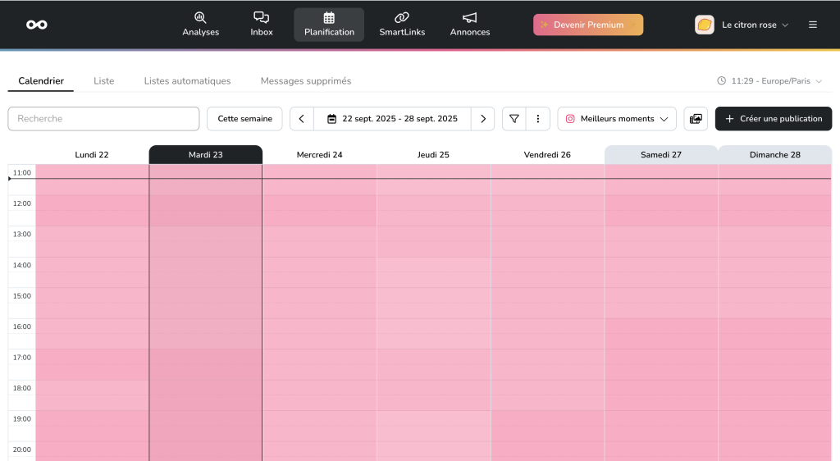840x461 pixels.
Task: Go to next week arrow
Action: (x=483, y=119)
